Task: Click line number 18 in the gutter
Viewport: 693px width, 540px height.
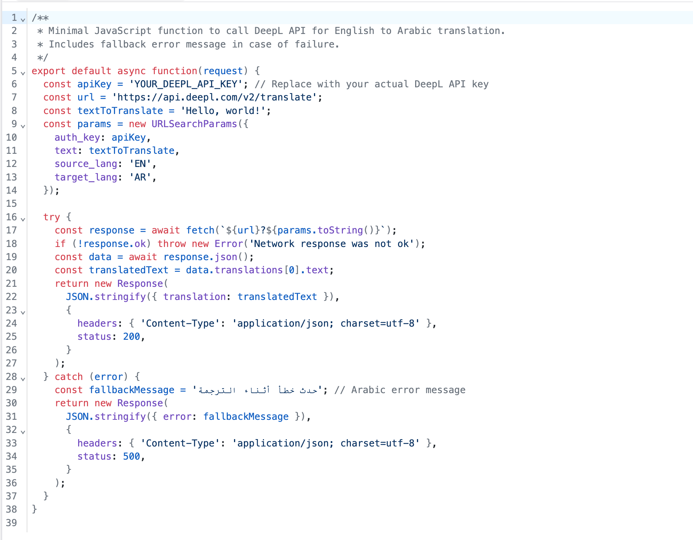Action: pyautogui.click(x=11, y=244)
